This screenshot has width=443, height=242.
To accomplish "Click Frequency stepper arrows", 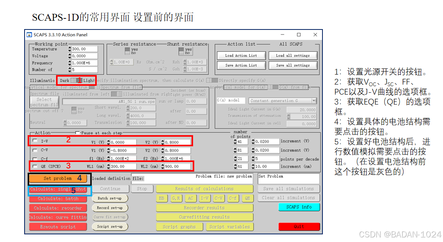I will tap(69, 63).
